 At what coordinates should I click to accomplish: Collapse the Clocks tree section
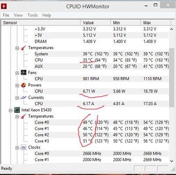17,148
